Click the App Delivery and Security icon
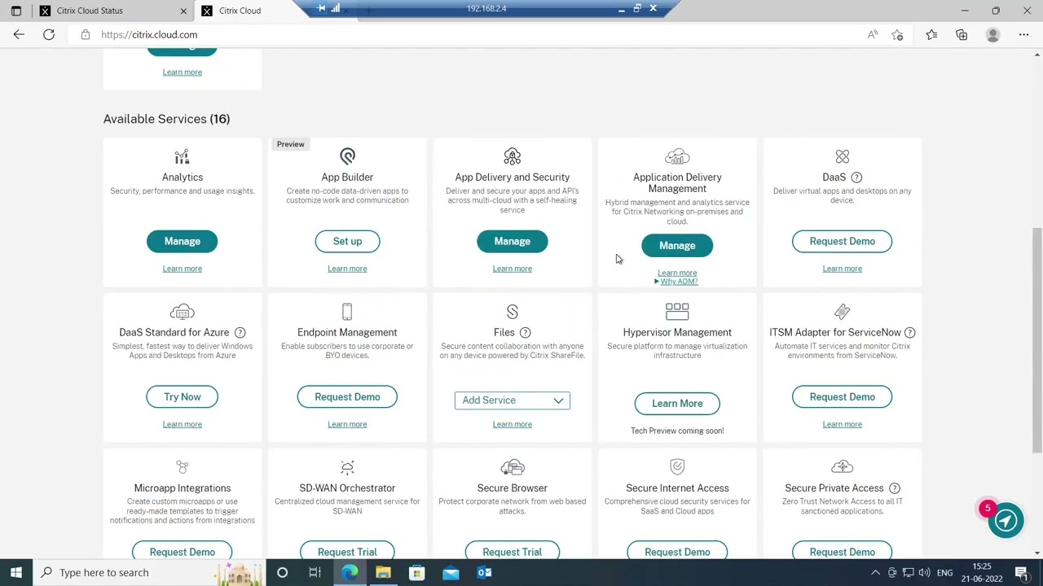 pos(512,156)
